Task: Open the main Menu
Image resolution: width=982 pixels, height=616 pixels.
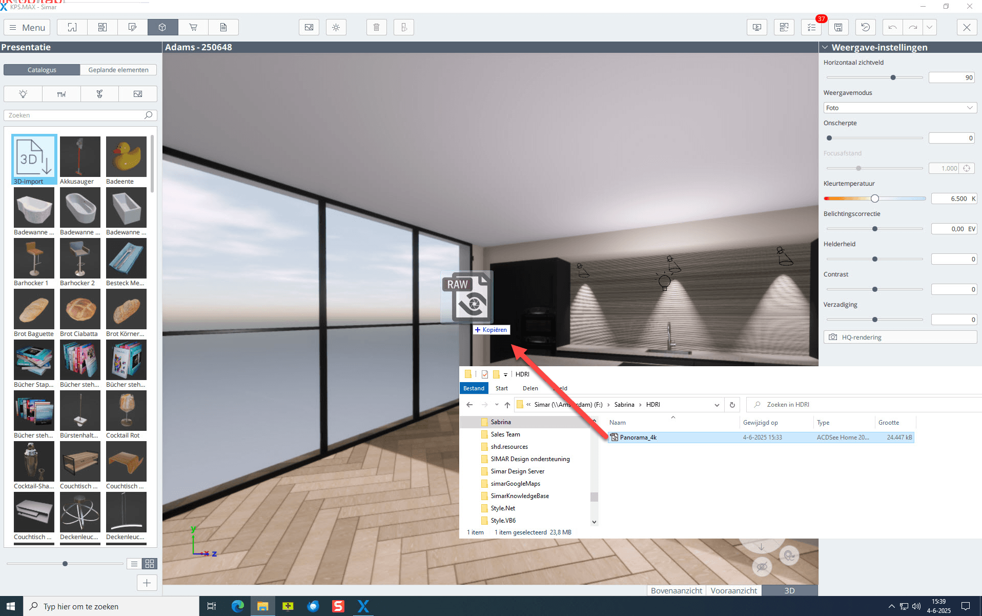Action: click(28, 27)
